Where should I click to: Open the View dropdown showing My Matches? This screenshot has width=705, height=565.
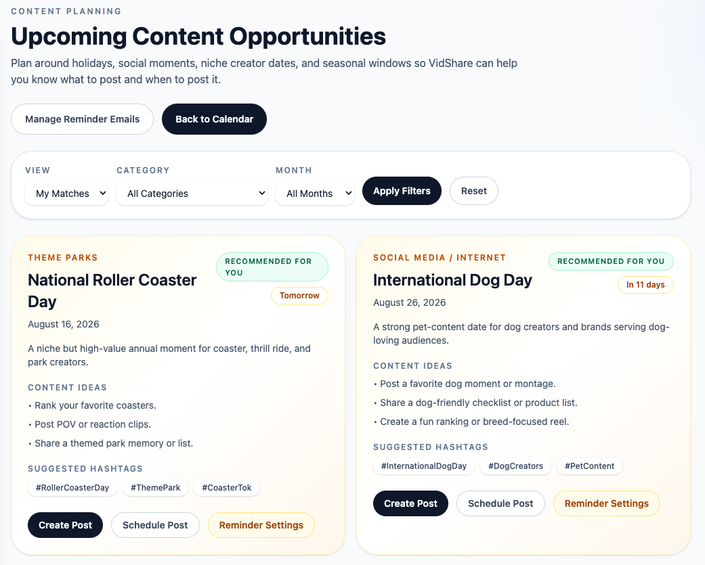coord(66,194)
